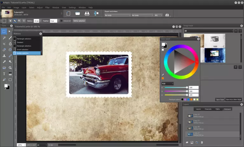Viewport: 244px width, 147px height.
Task: Open the JPG export format dropdown
Action: pyautogui.click(x=158, y=15)
